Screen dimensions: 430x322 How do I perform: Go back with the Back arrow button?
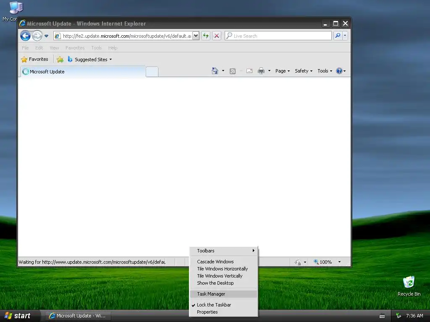click(26, 36)
